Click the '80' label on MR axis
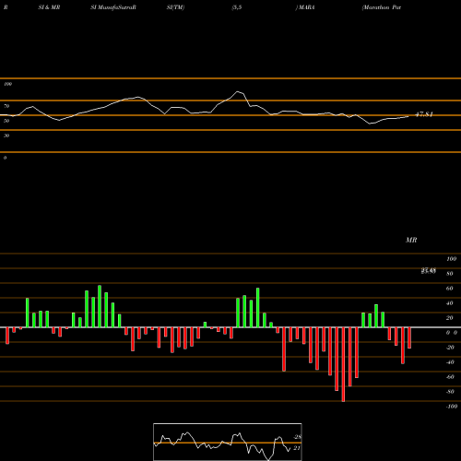This screenshot has width=461, height=461. [450, 274]
